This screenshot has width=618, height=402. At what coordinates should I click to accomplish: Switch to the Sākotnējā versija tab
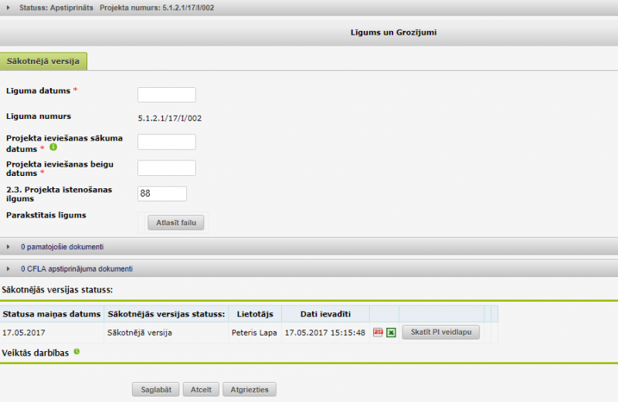(43, 61)
